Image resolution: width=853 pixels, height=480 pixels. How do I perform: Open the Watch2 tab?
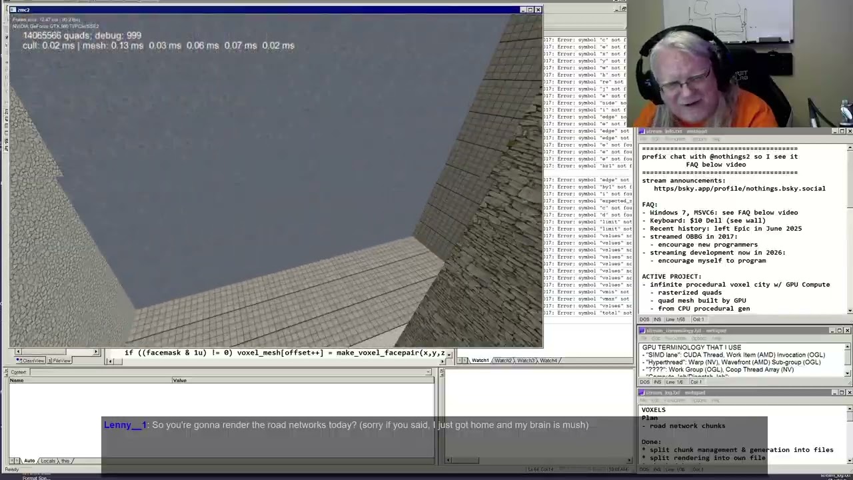[502, 361]
